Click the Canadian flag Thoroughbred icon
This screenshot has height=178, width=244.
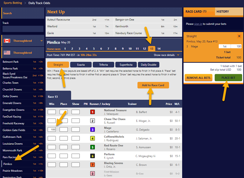7,41
